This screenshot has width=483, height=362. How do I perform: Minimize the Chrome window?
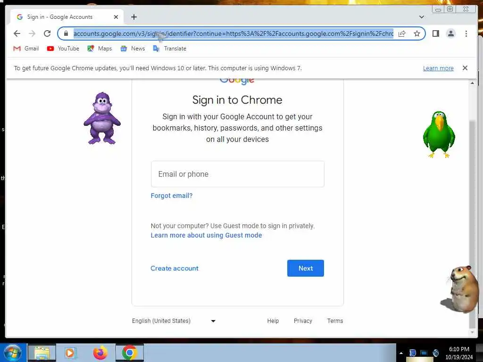tap(438, 9)
